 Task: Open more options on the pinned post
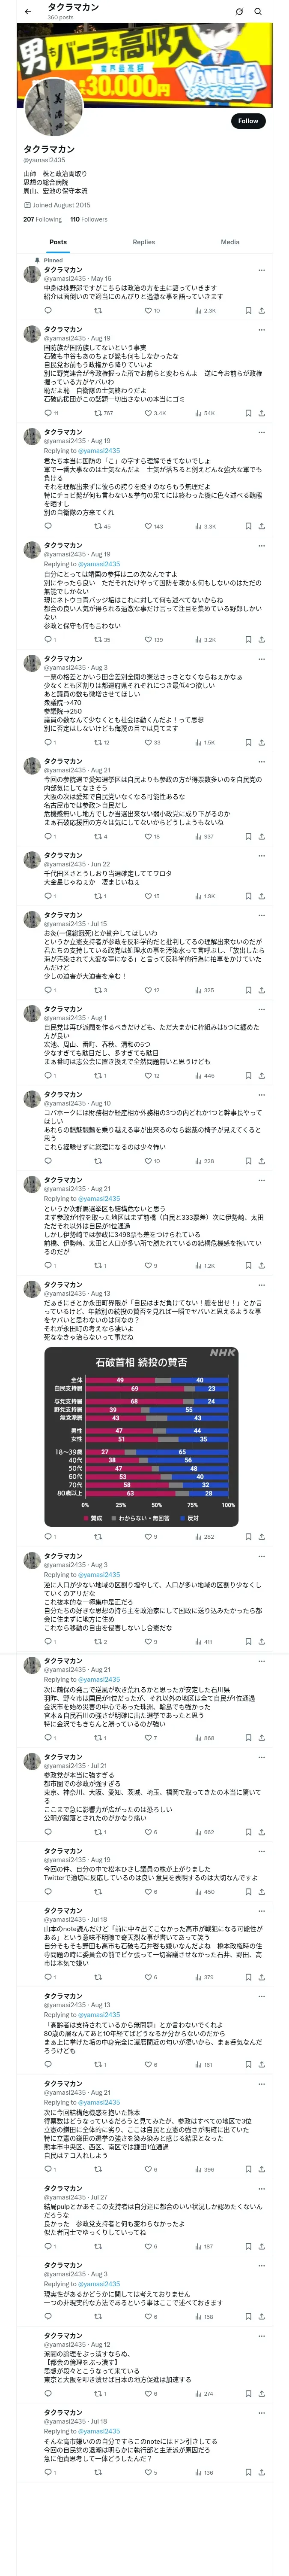click(x=262, y=270)
